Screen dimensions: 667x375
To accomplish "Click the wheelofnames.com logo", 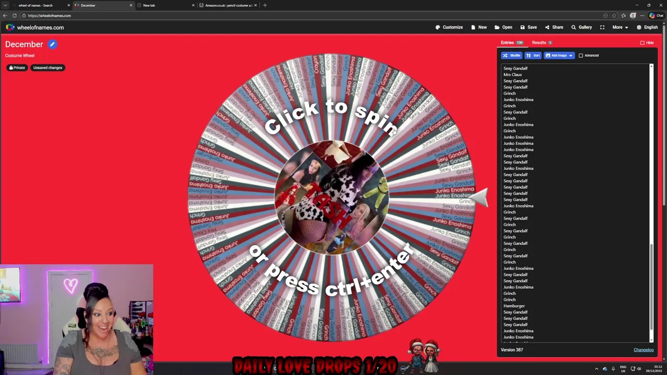I will coord(34,28).
